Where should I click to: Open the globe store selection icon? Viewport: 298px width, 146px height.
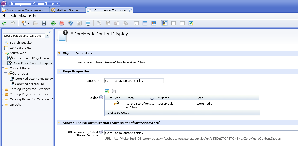pos(71,23)
